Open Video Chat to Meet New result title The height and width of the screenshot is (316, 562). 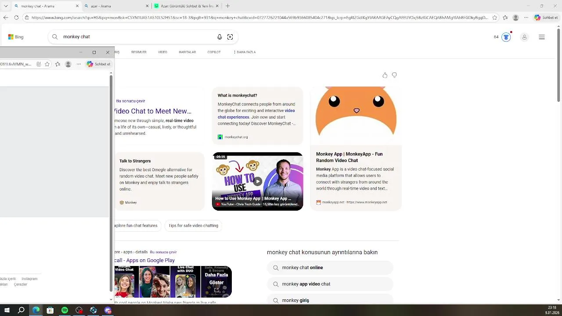(153, 111)
